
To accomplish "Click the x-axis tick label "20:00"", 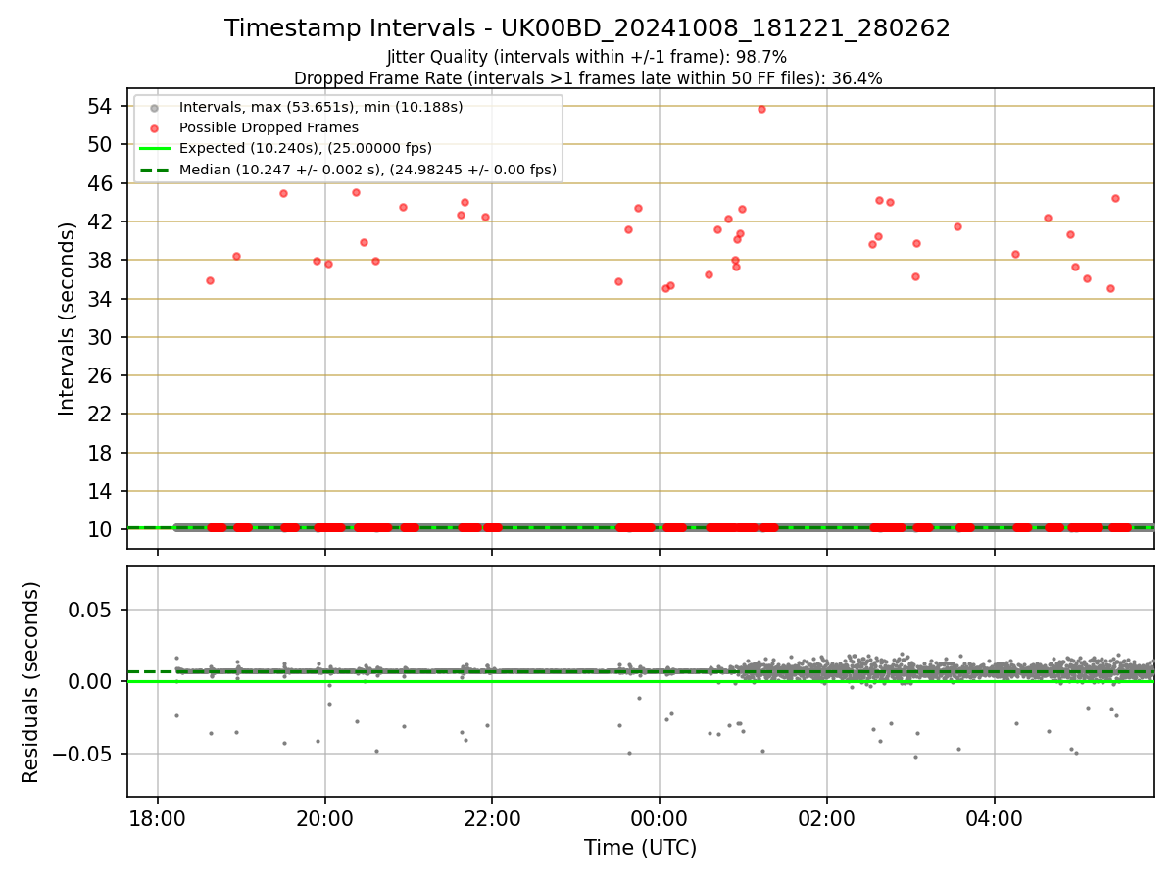I will coord(325,817).
